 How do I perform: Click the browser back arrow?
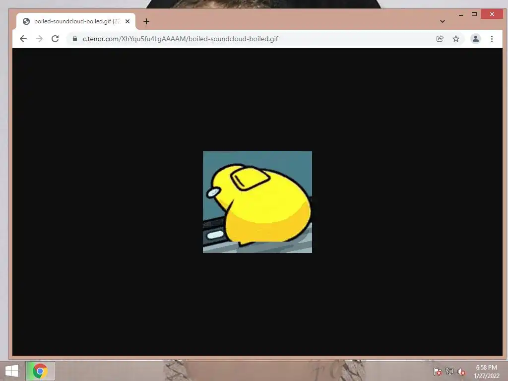pyautogui.click(x=23, y=39)
